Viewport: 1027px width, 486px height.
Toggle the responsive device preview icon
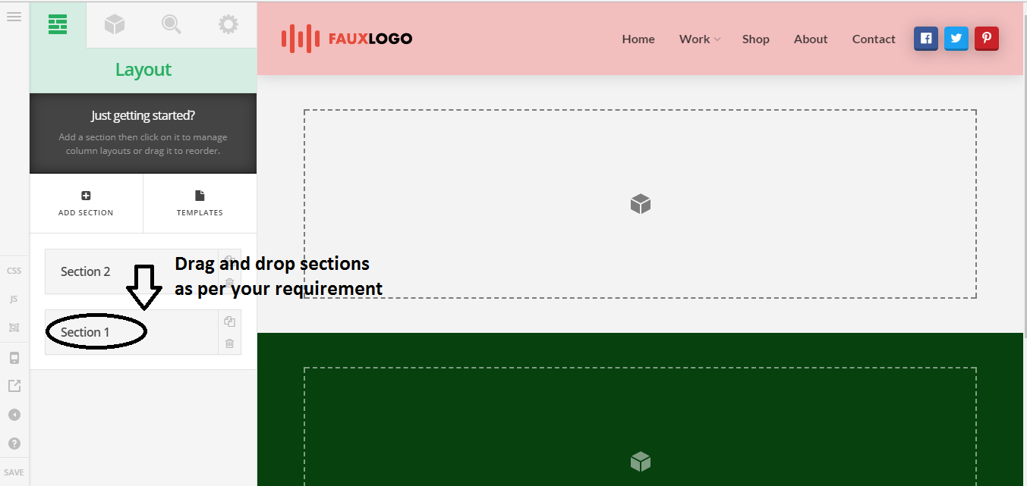[14, 358]
